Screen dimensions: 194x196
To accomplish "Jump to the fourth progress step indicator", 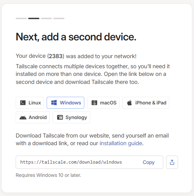I will pyautogui.click(x=59, y=18).
